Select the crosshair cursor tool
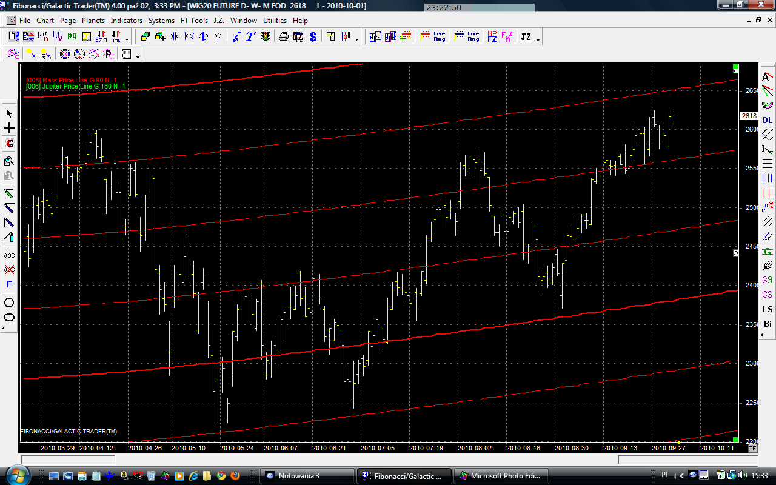This screenshot has height=485, width=776. pyautogui.click(x=9, y=129)
